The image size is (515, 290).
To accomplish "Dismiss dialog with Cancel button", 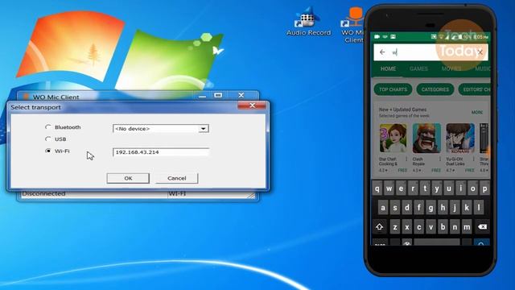I will (177, 178).
